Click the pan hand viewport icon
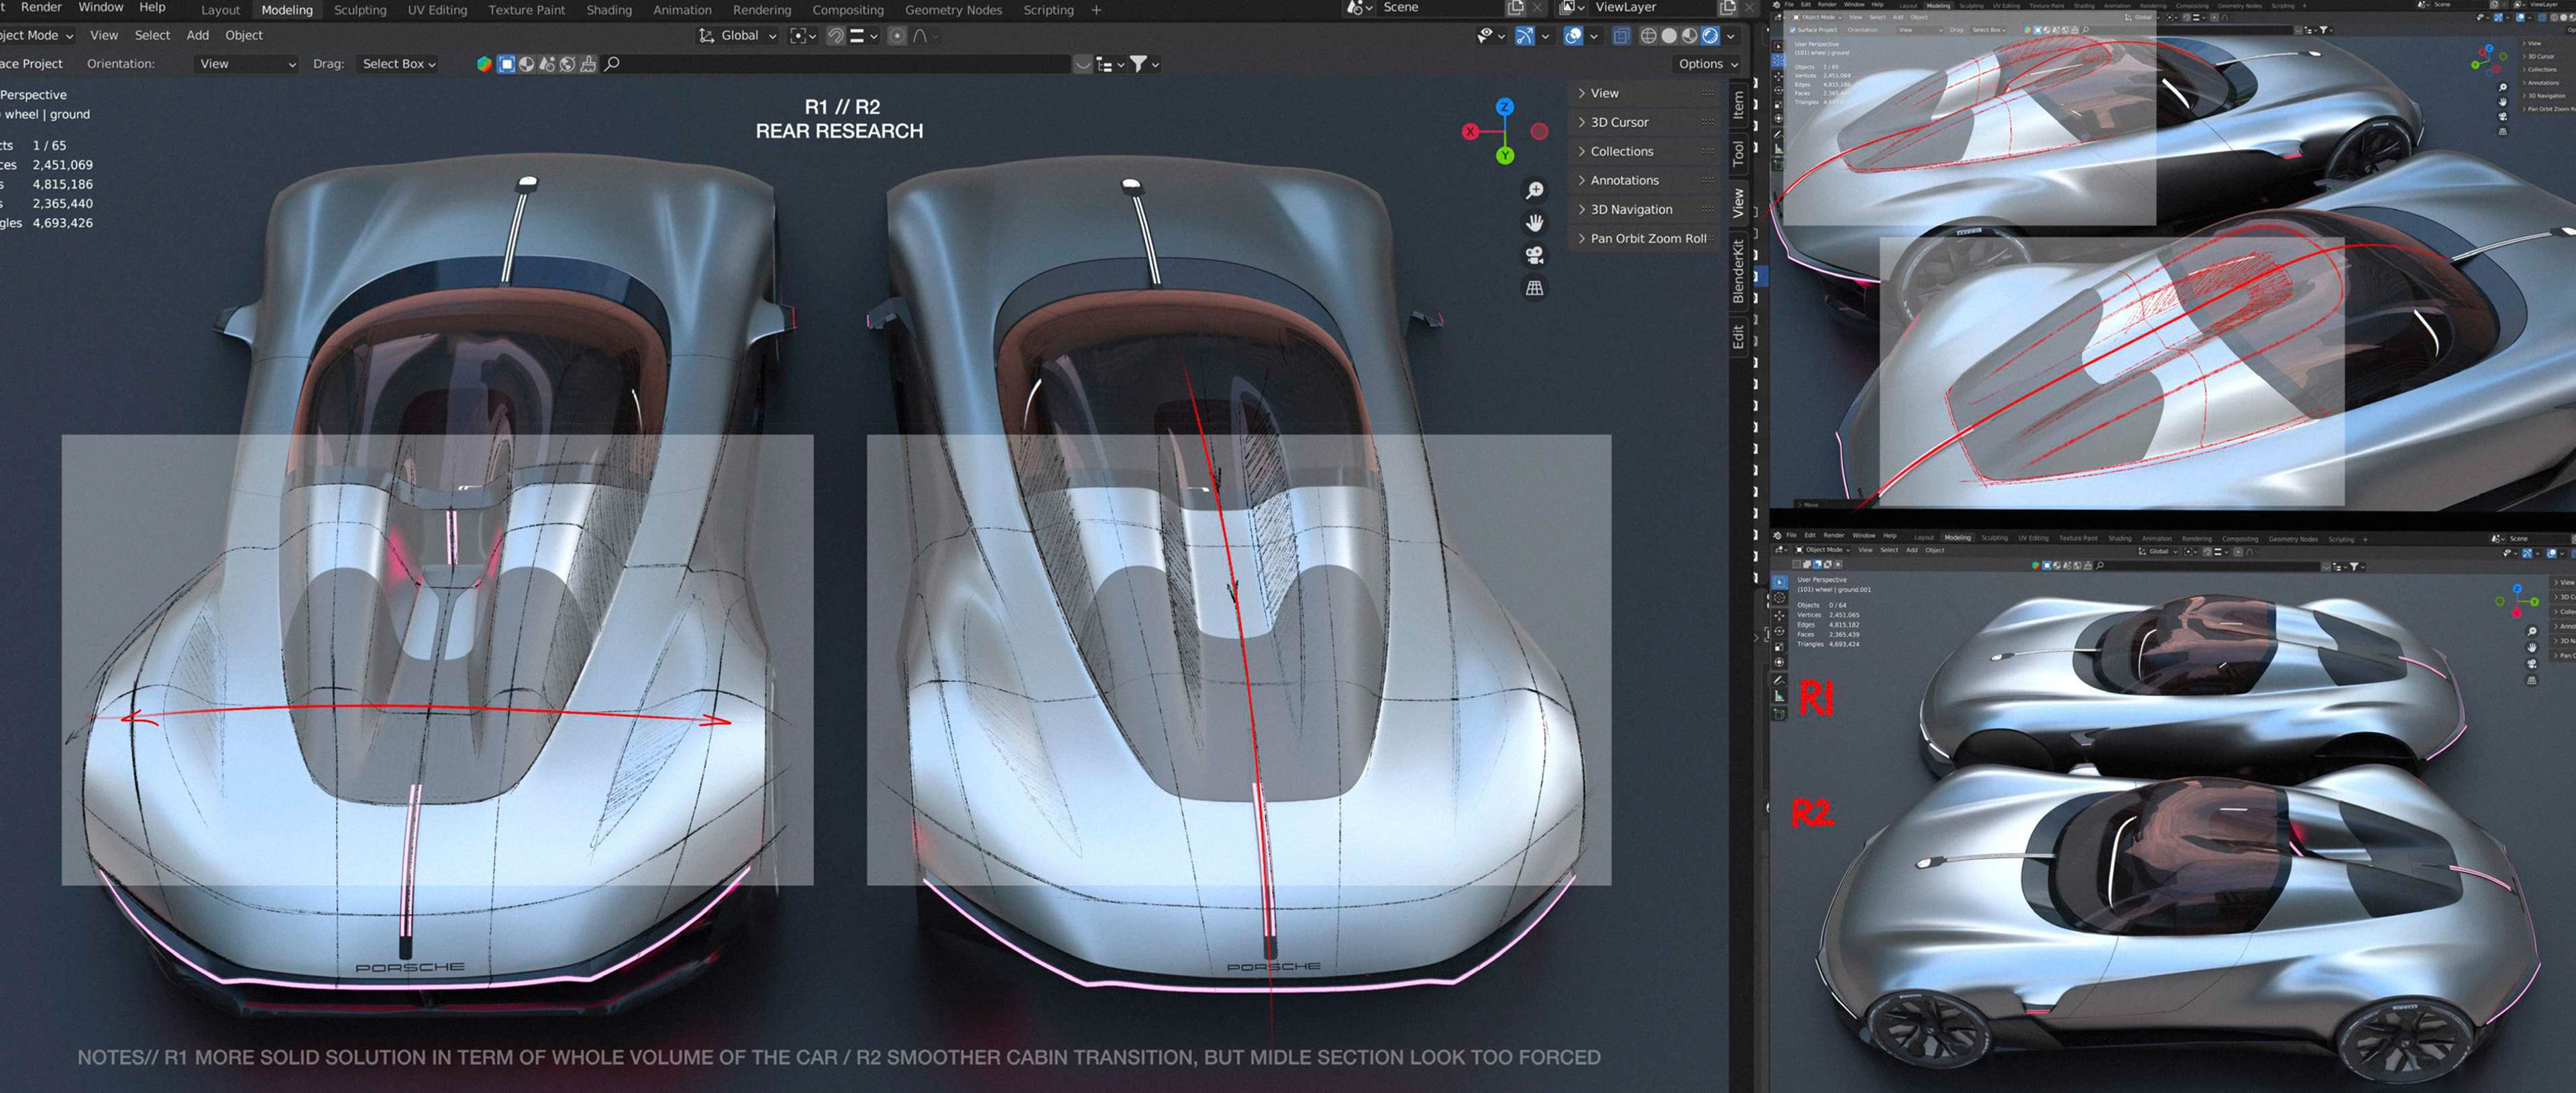 click(x=1534, y=222)
